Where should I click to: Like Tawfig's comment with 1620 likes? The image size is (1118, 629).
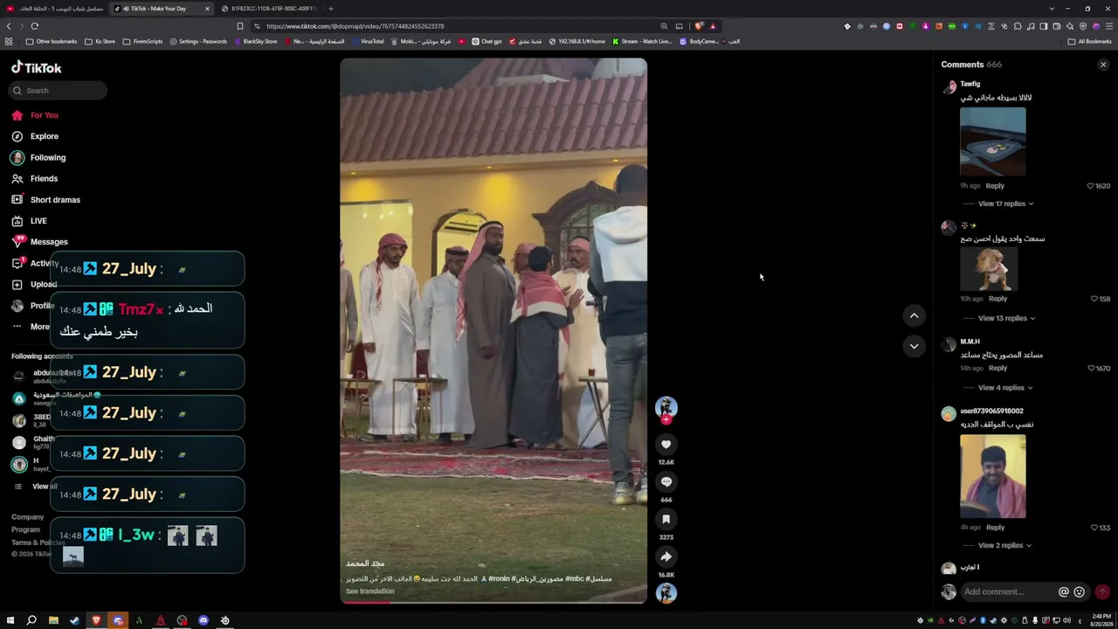pos(1090,186)
